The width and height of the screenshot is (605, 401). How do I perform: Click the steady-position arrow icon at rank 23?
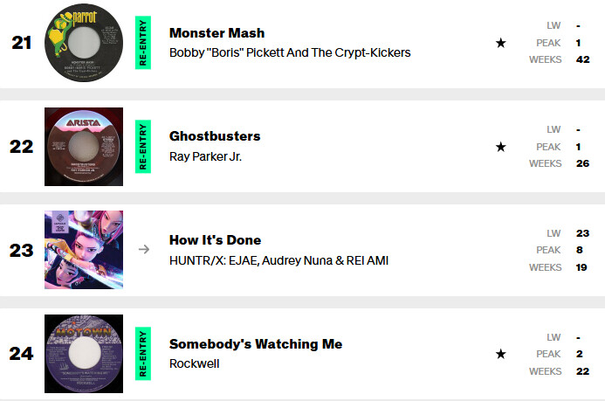tap(144, 249)
